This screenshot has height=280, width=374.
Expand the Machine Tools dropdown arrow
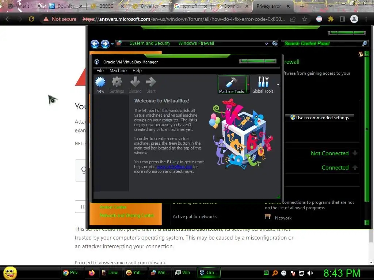248,85
